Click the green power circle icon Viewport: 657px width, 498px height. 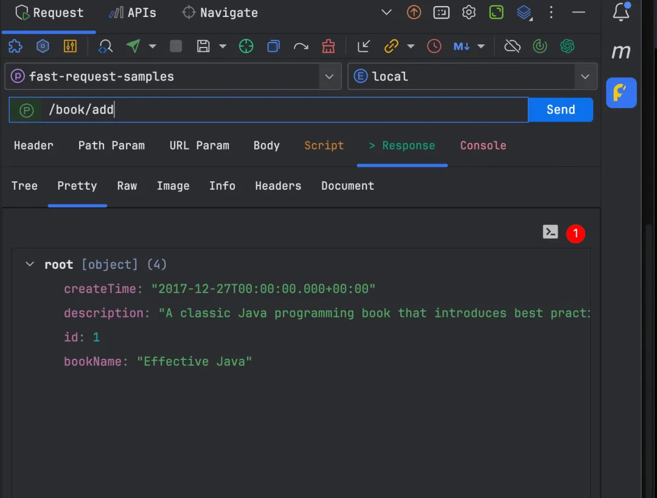coord(540,46)
